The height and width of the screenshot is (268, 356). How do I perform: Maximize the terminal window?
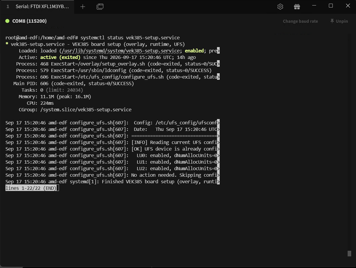coord(331,6)
